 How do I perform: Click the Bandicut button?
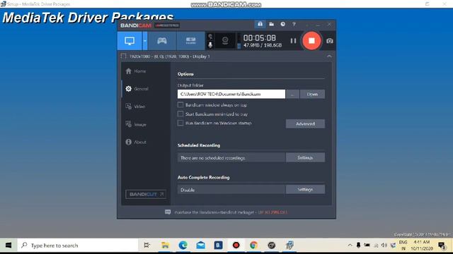point(146,194)
